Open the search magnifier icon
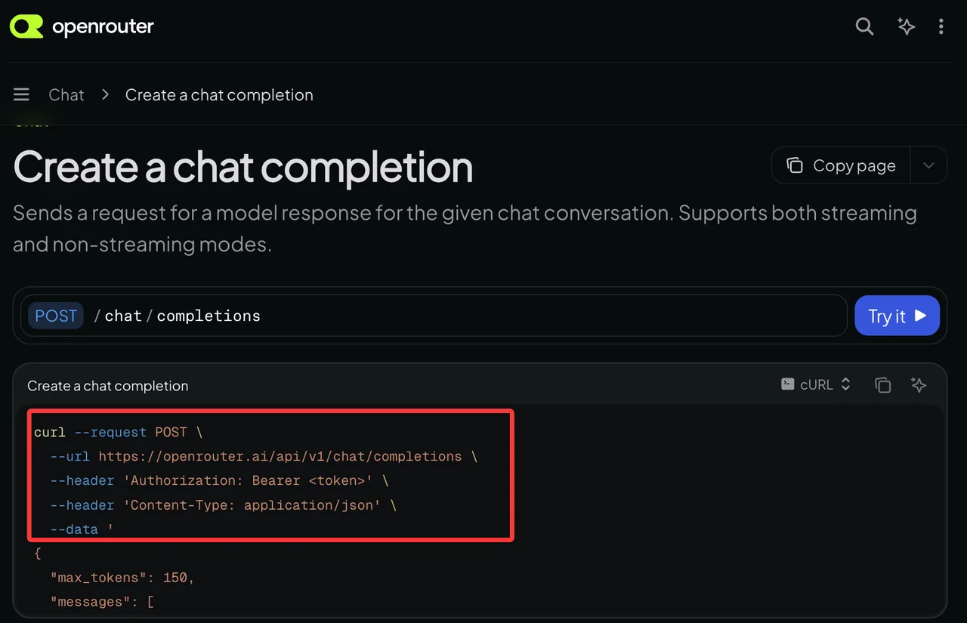Image resolution: width=967 pixels, height=623 pixels. (x=864, y=27)
